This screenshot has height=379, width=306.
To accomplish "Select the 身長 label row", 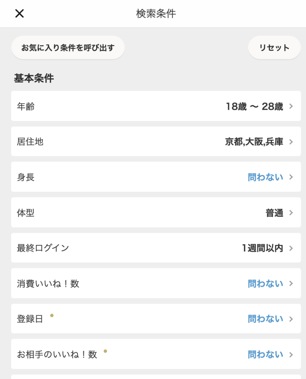I will pyautogui.click(x=156, y=177).
